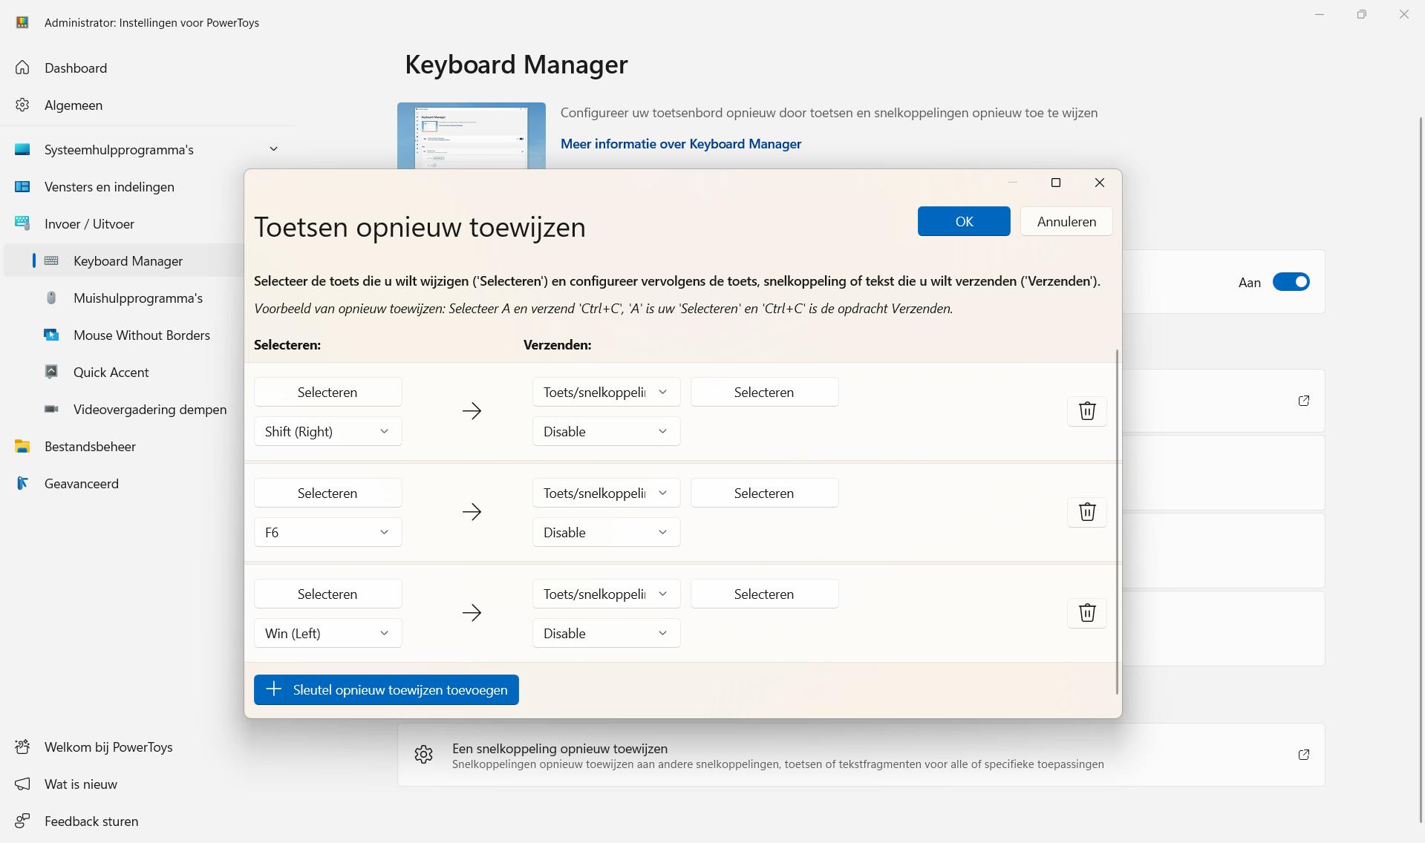The width and height of the screenshot is (1425, 843).
Task: Click the Systeemhulpprogramma's icon
Action: coord(22,150)
